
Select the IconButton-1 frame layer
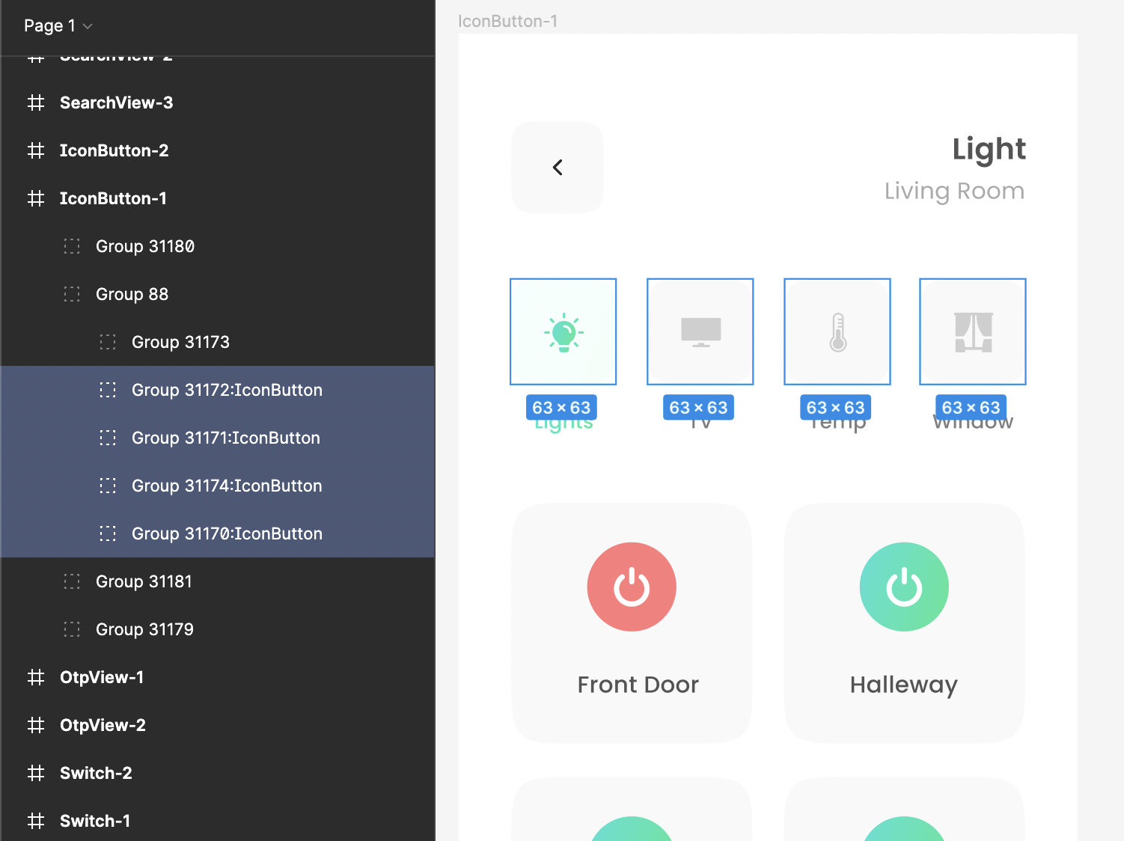218,198
